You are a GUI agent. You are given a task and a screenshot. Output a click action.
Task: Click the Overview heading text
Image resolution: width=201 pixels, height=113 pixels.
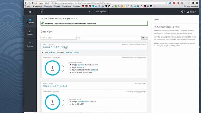[46, 31]
